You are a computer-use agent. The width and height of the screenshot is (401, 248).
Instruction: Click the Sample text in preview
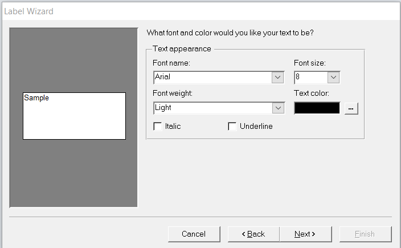[x=36, y=98]
